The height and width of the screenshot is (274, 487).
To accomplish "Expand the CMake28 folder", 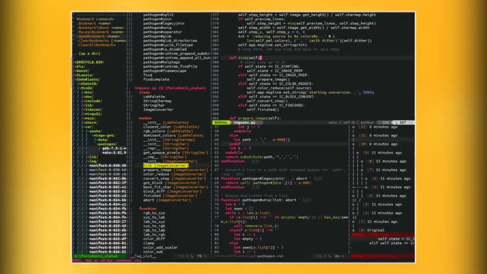I will (x=88, y=84).
